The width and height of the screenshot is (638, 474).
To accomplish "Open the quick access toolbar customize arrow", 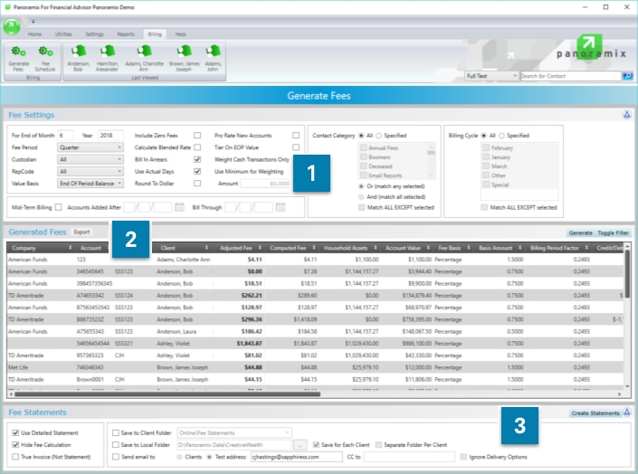I will (x=33, y=21).
